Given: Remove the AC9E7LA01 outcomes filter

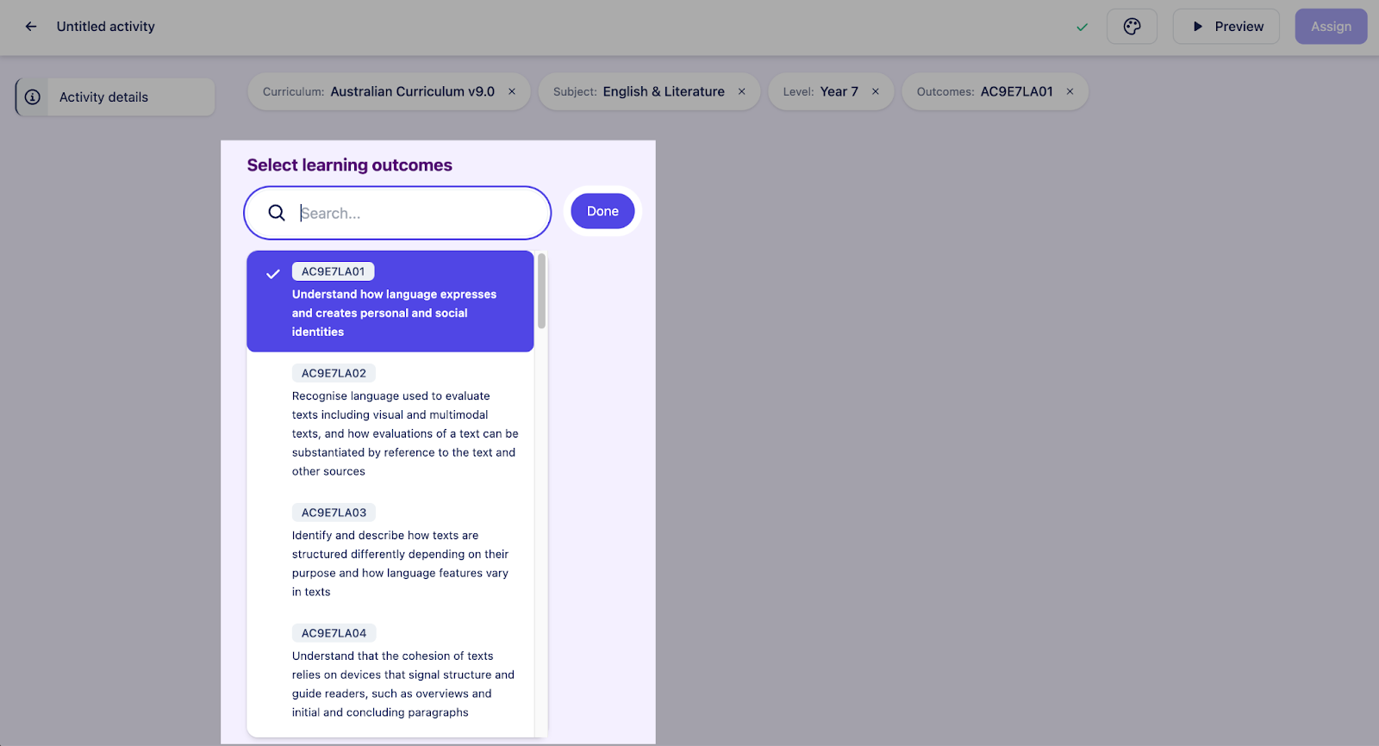Looking at the screenshot, I should [1070, 91].
